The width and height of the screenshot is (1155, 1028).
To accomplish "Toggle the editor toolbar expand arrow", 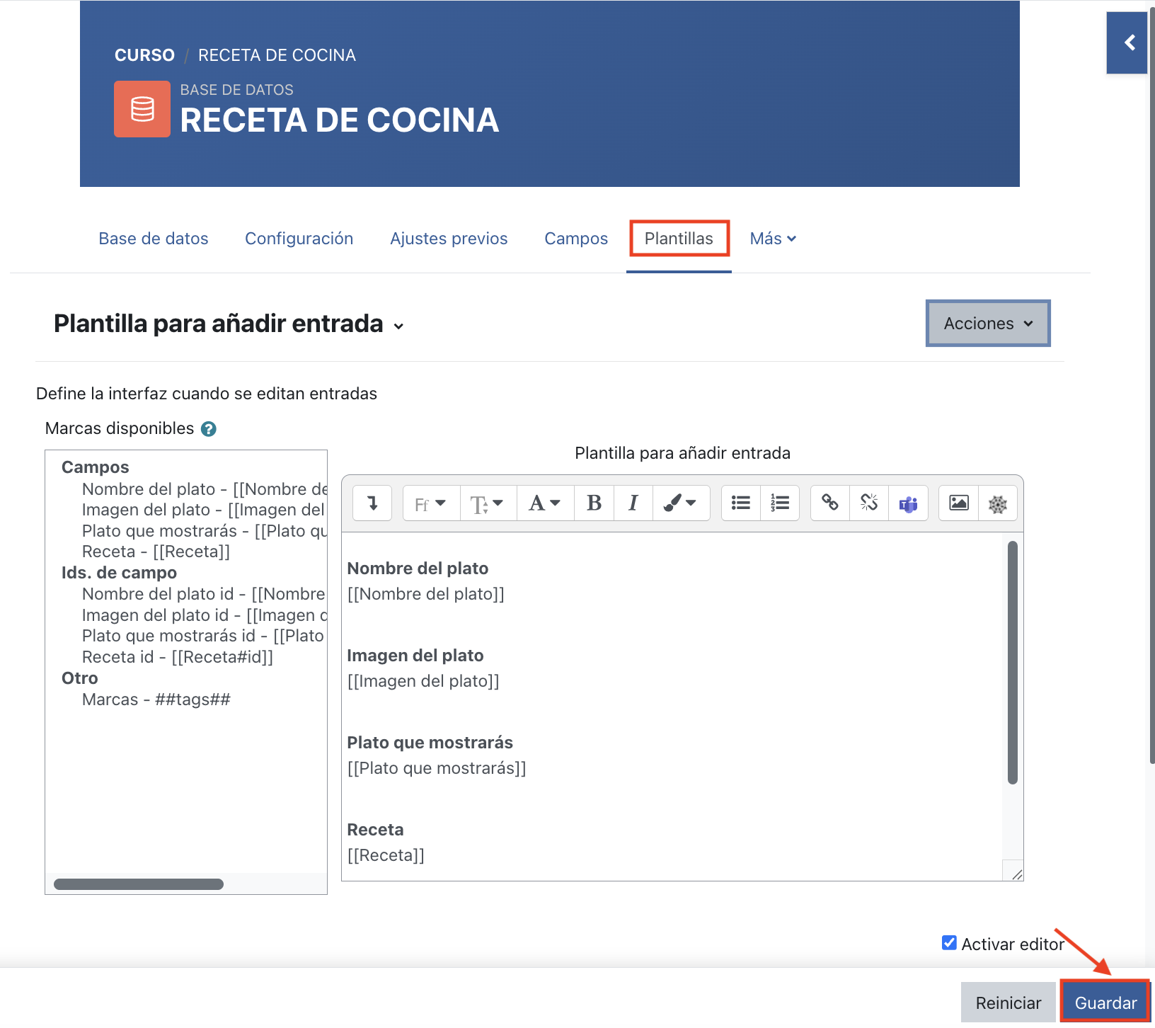I will click(372, 503).
